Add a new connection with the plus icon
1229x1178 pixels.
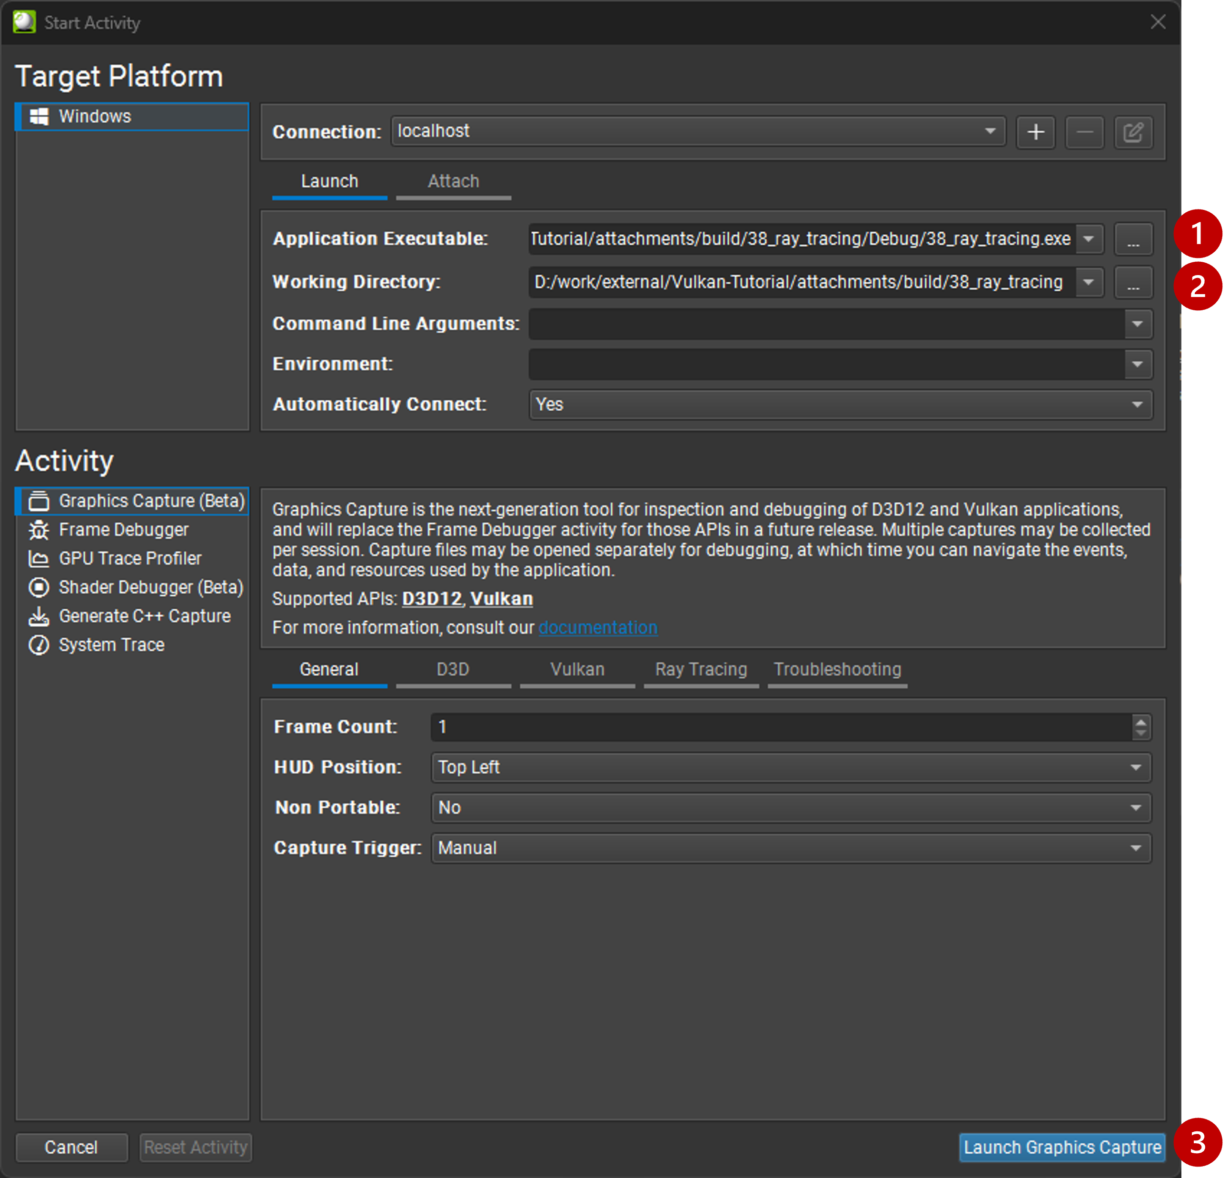tap(1035, 132)
